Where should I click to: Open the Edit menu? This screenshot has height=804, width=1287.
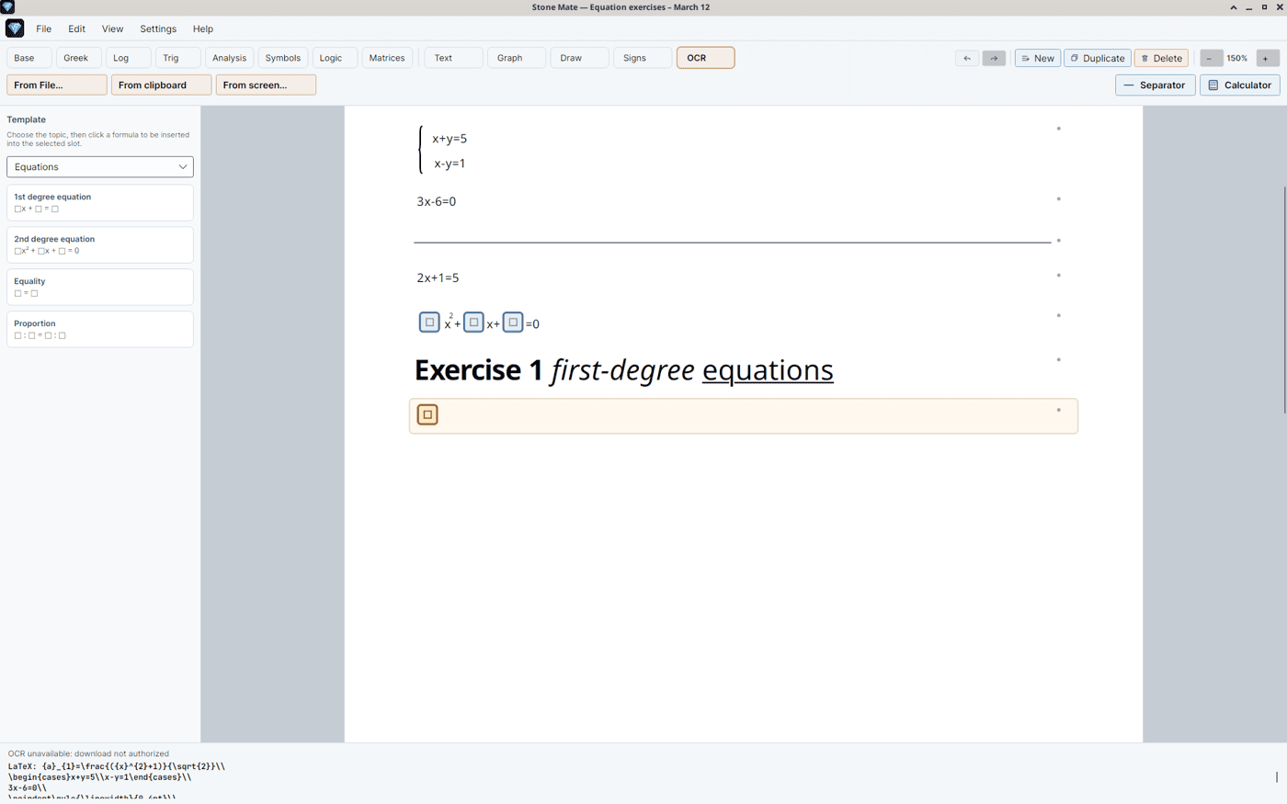[76, 28]
